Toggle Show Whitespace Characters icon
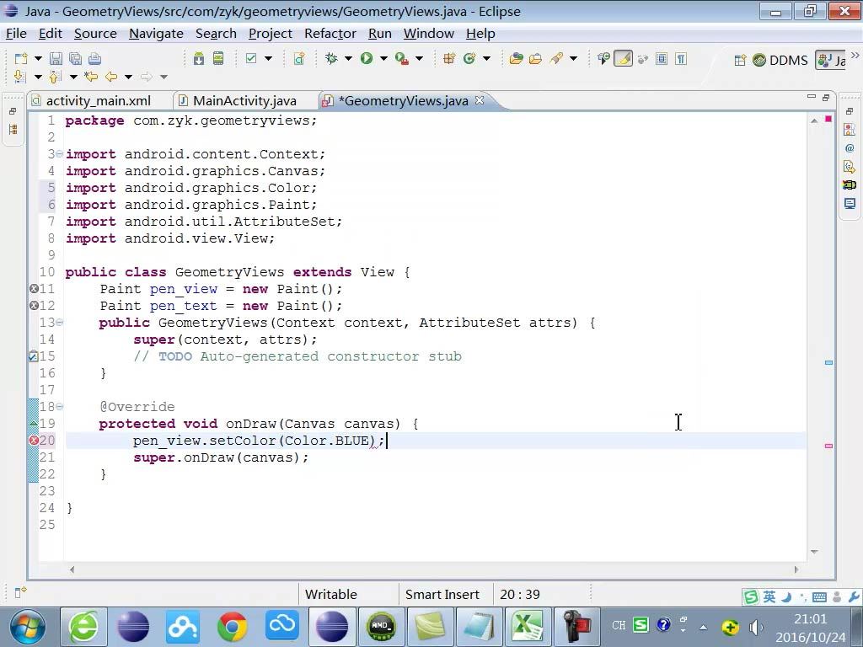Screen dimensions: 863x647 tap(681, 58)
